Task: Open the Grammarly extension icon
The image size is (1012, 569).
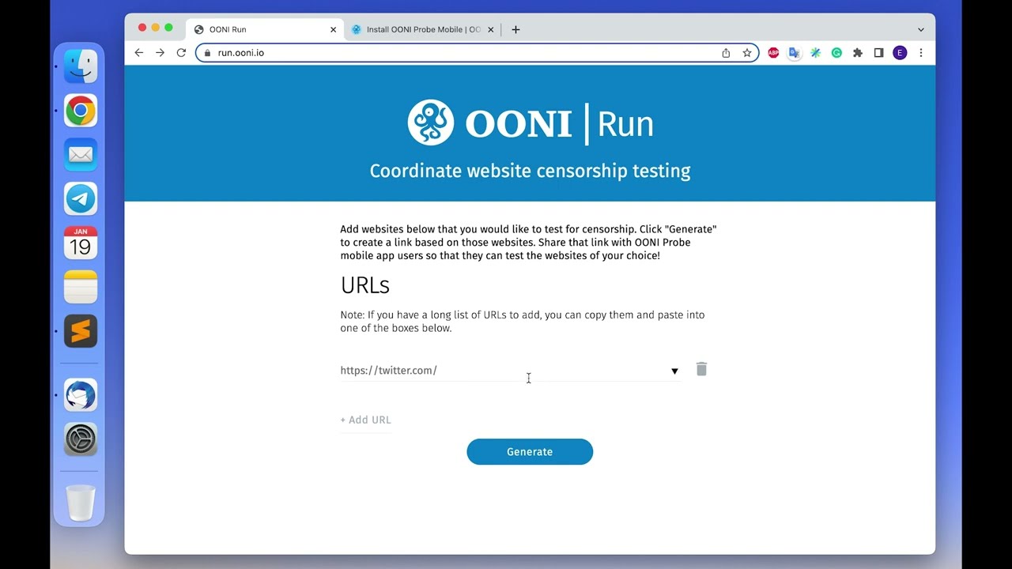Action: click(x=836, y=53)
